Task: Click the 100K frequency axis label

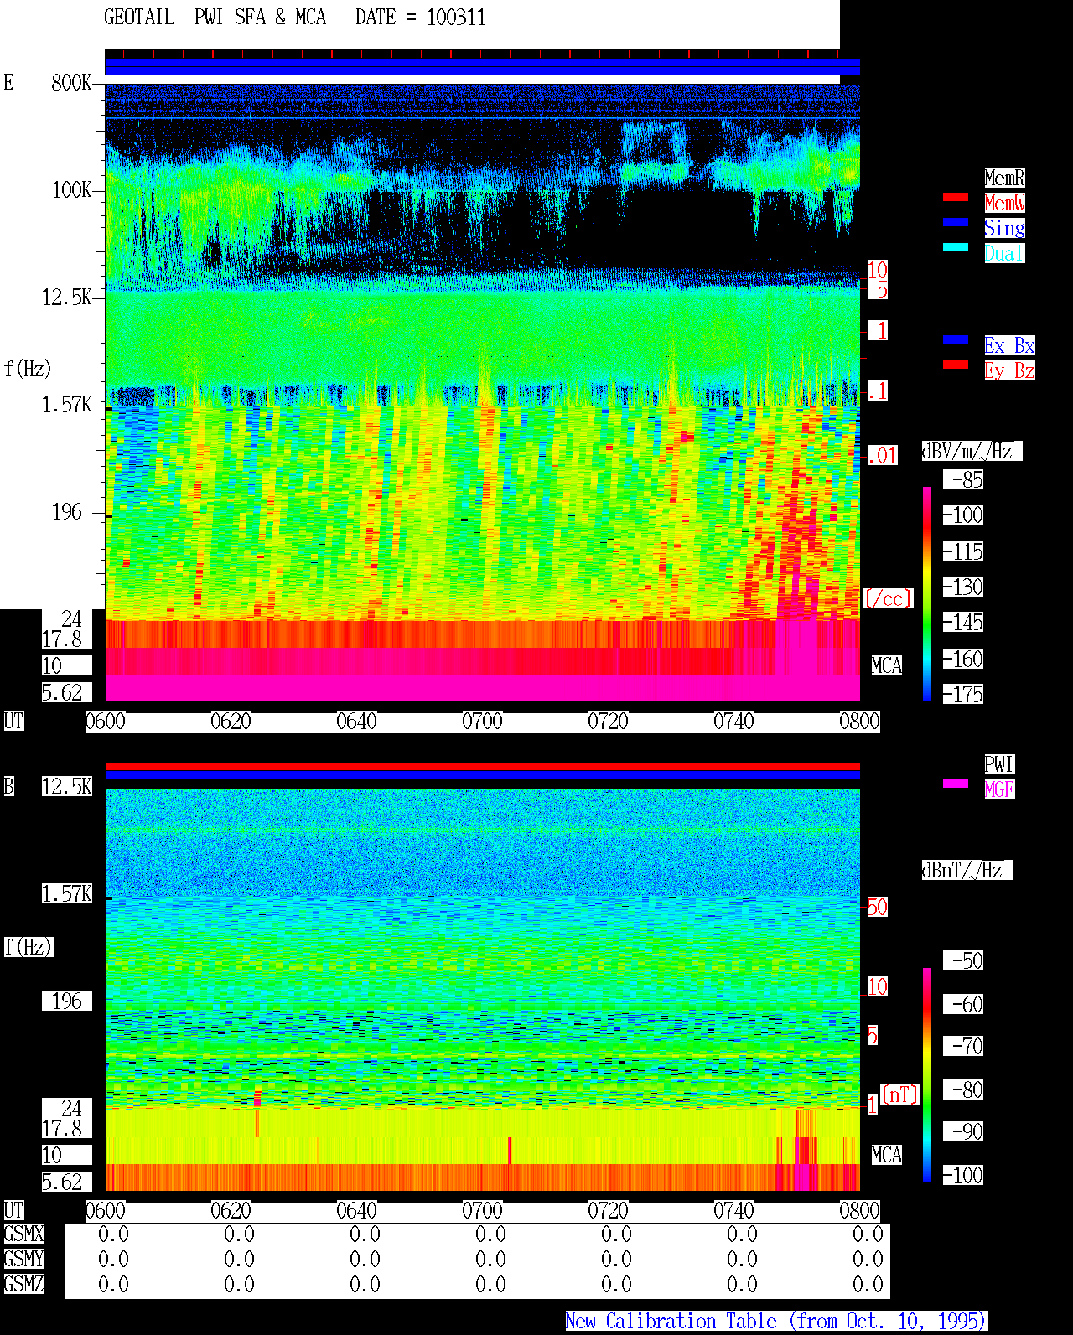Action: (72, 190)
